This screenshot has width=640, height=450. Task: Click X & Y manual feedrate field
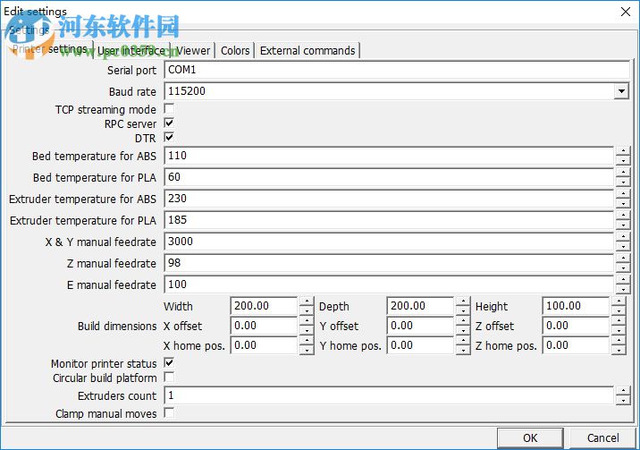389,242
